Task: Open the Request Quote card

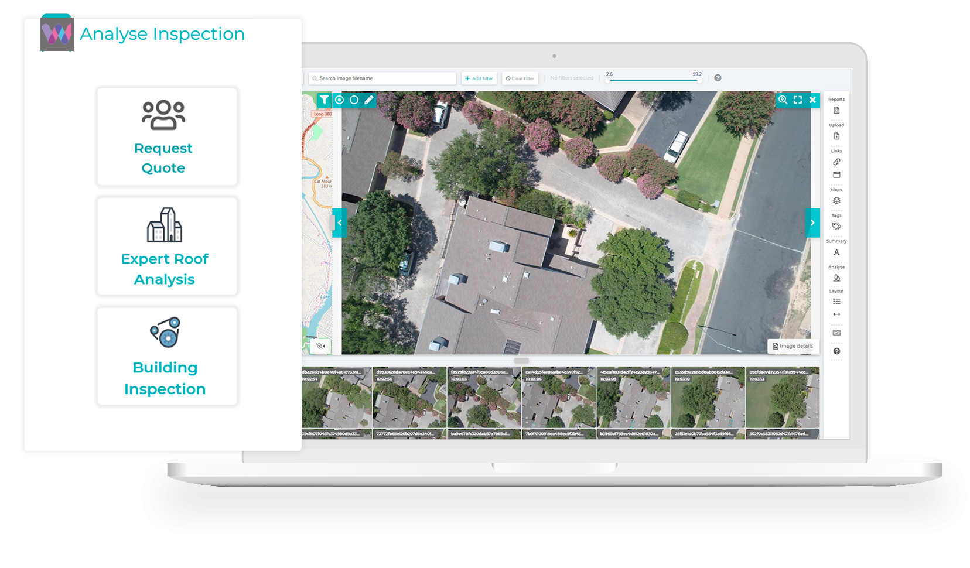Action: (167, 136)
